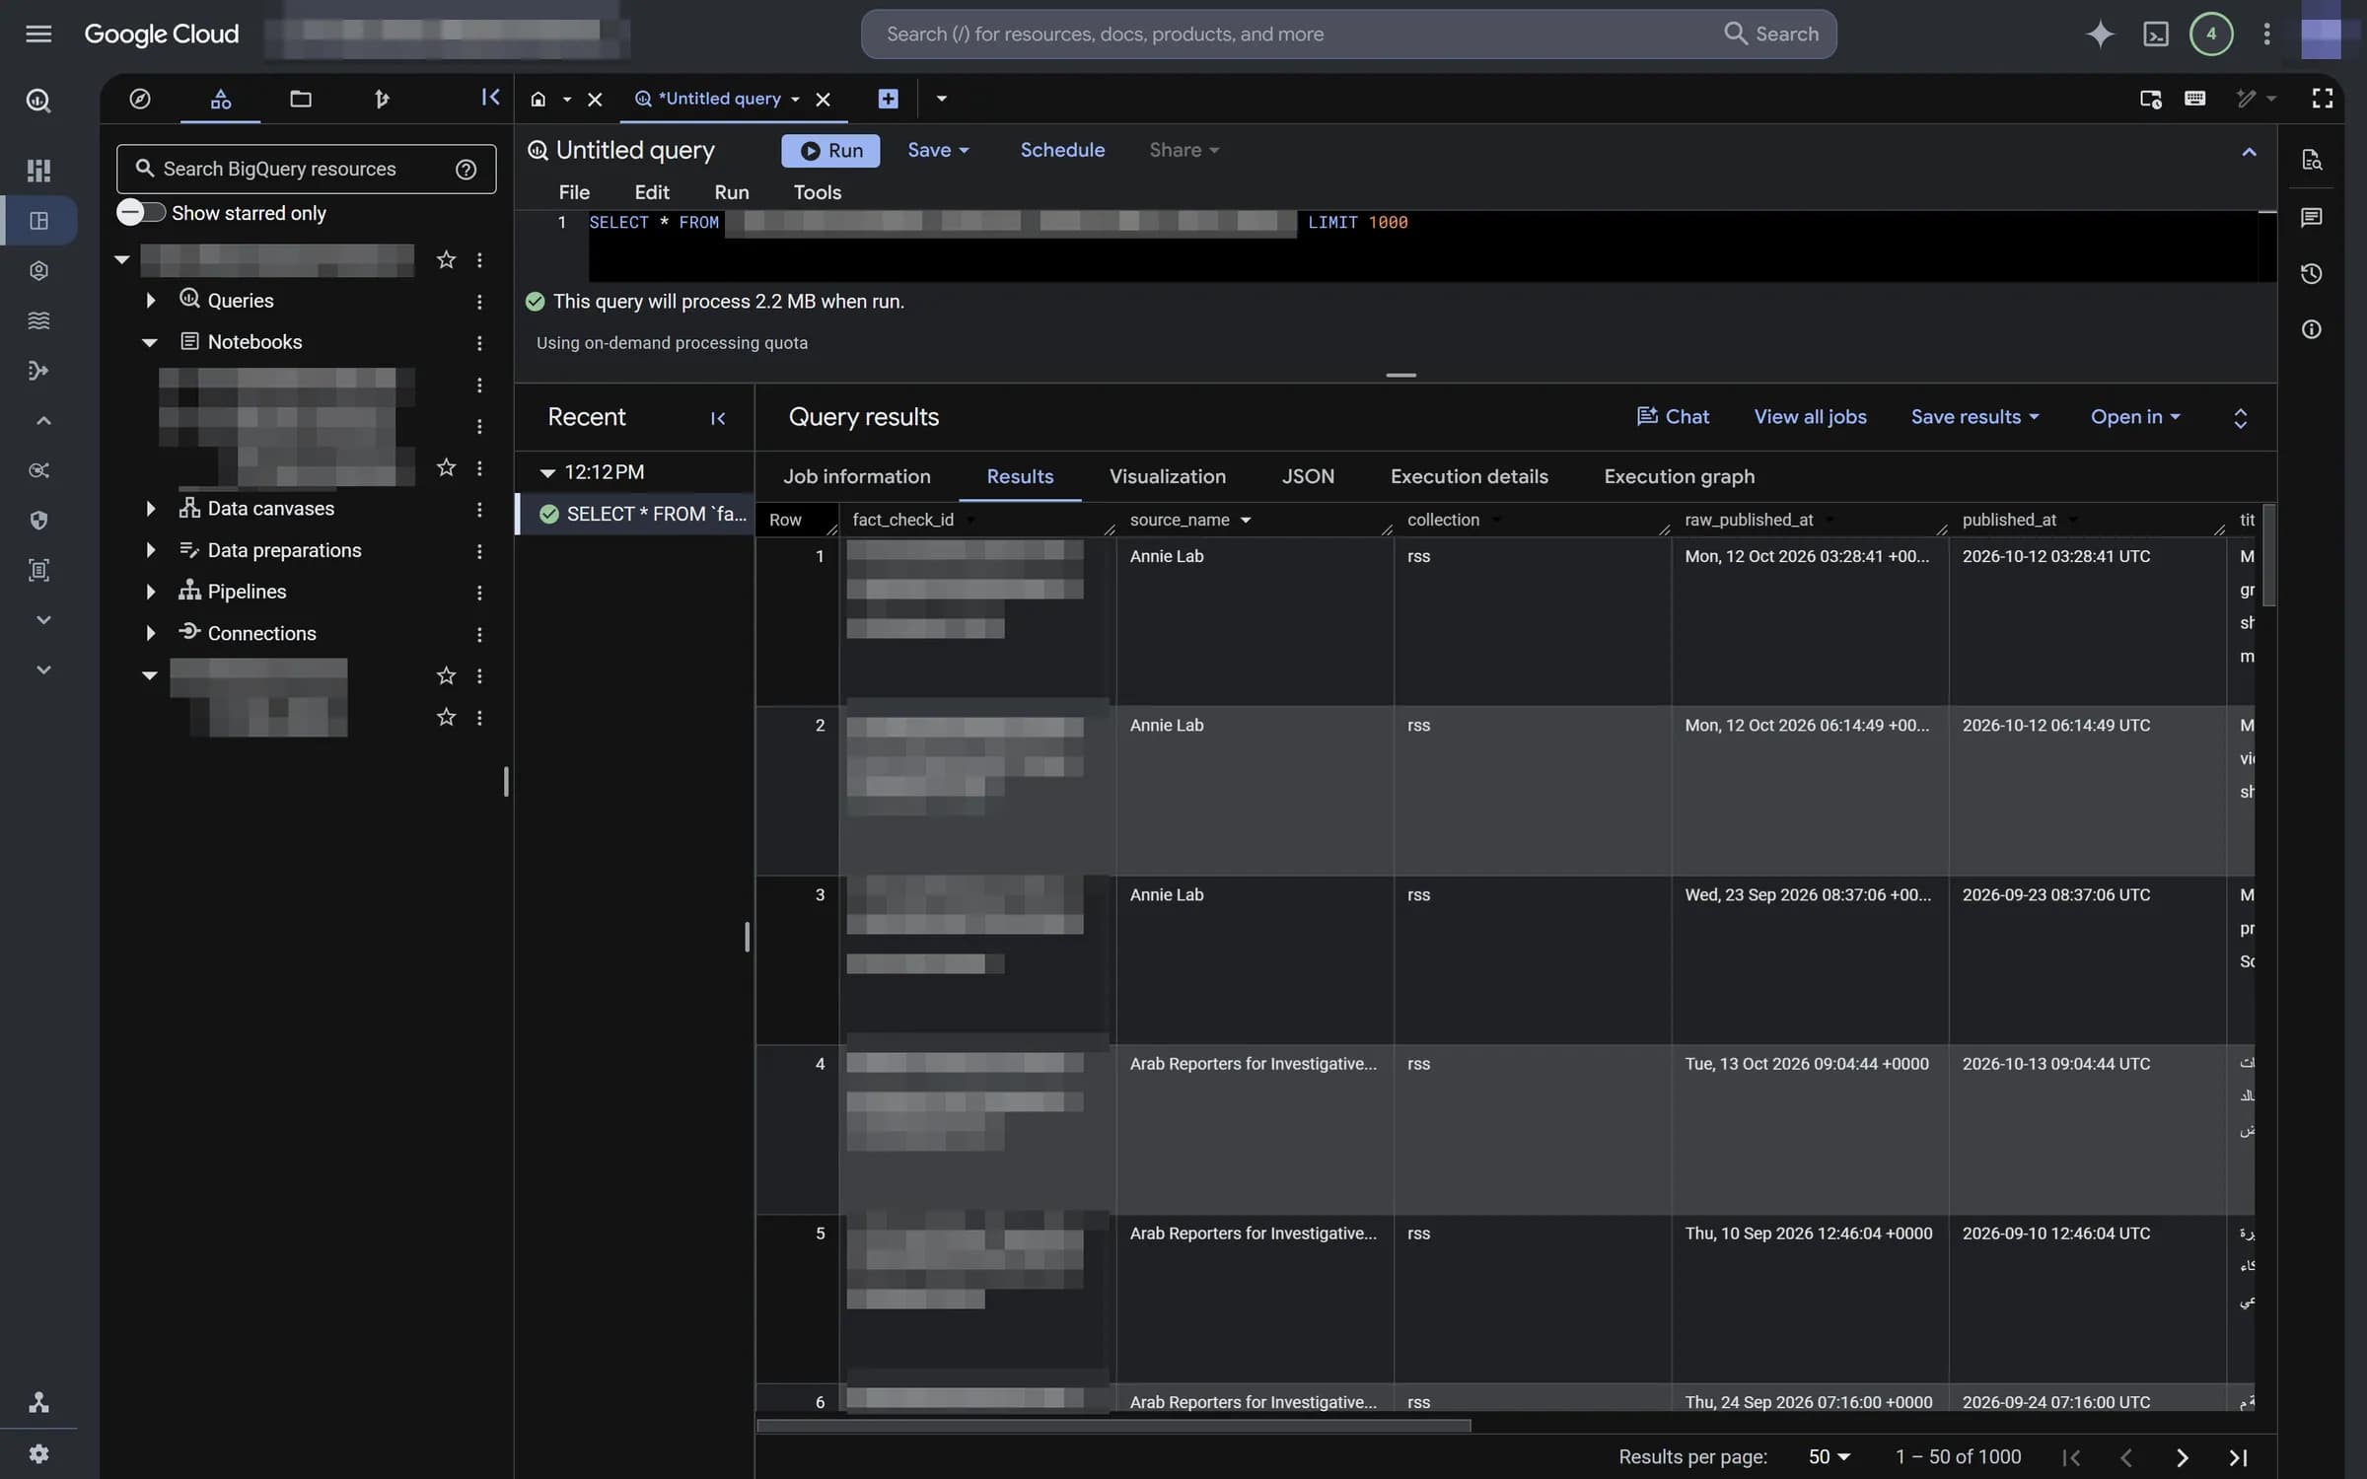
Task: Open Execution graph tab
Action: point(1679,476)
